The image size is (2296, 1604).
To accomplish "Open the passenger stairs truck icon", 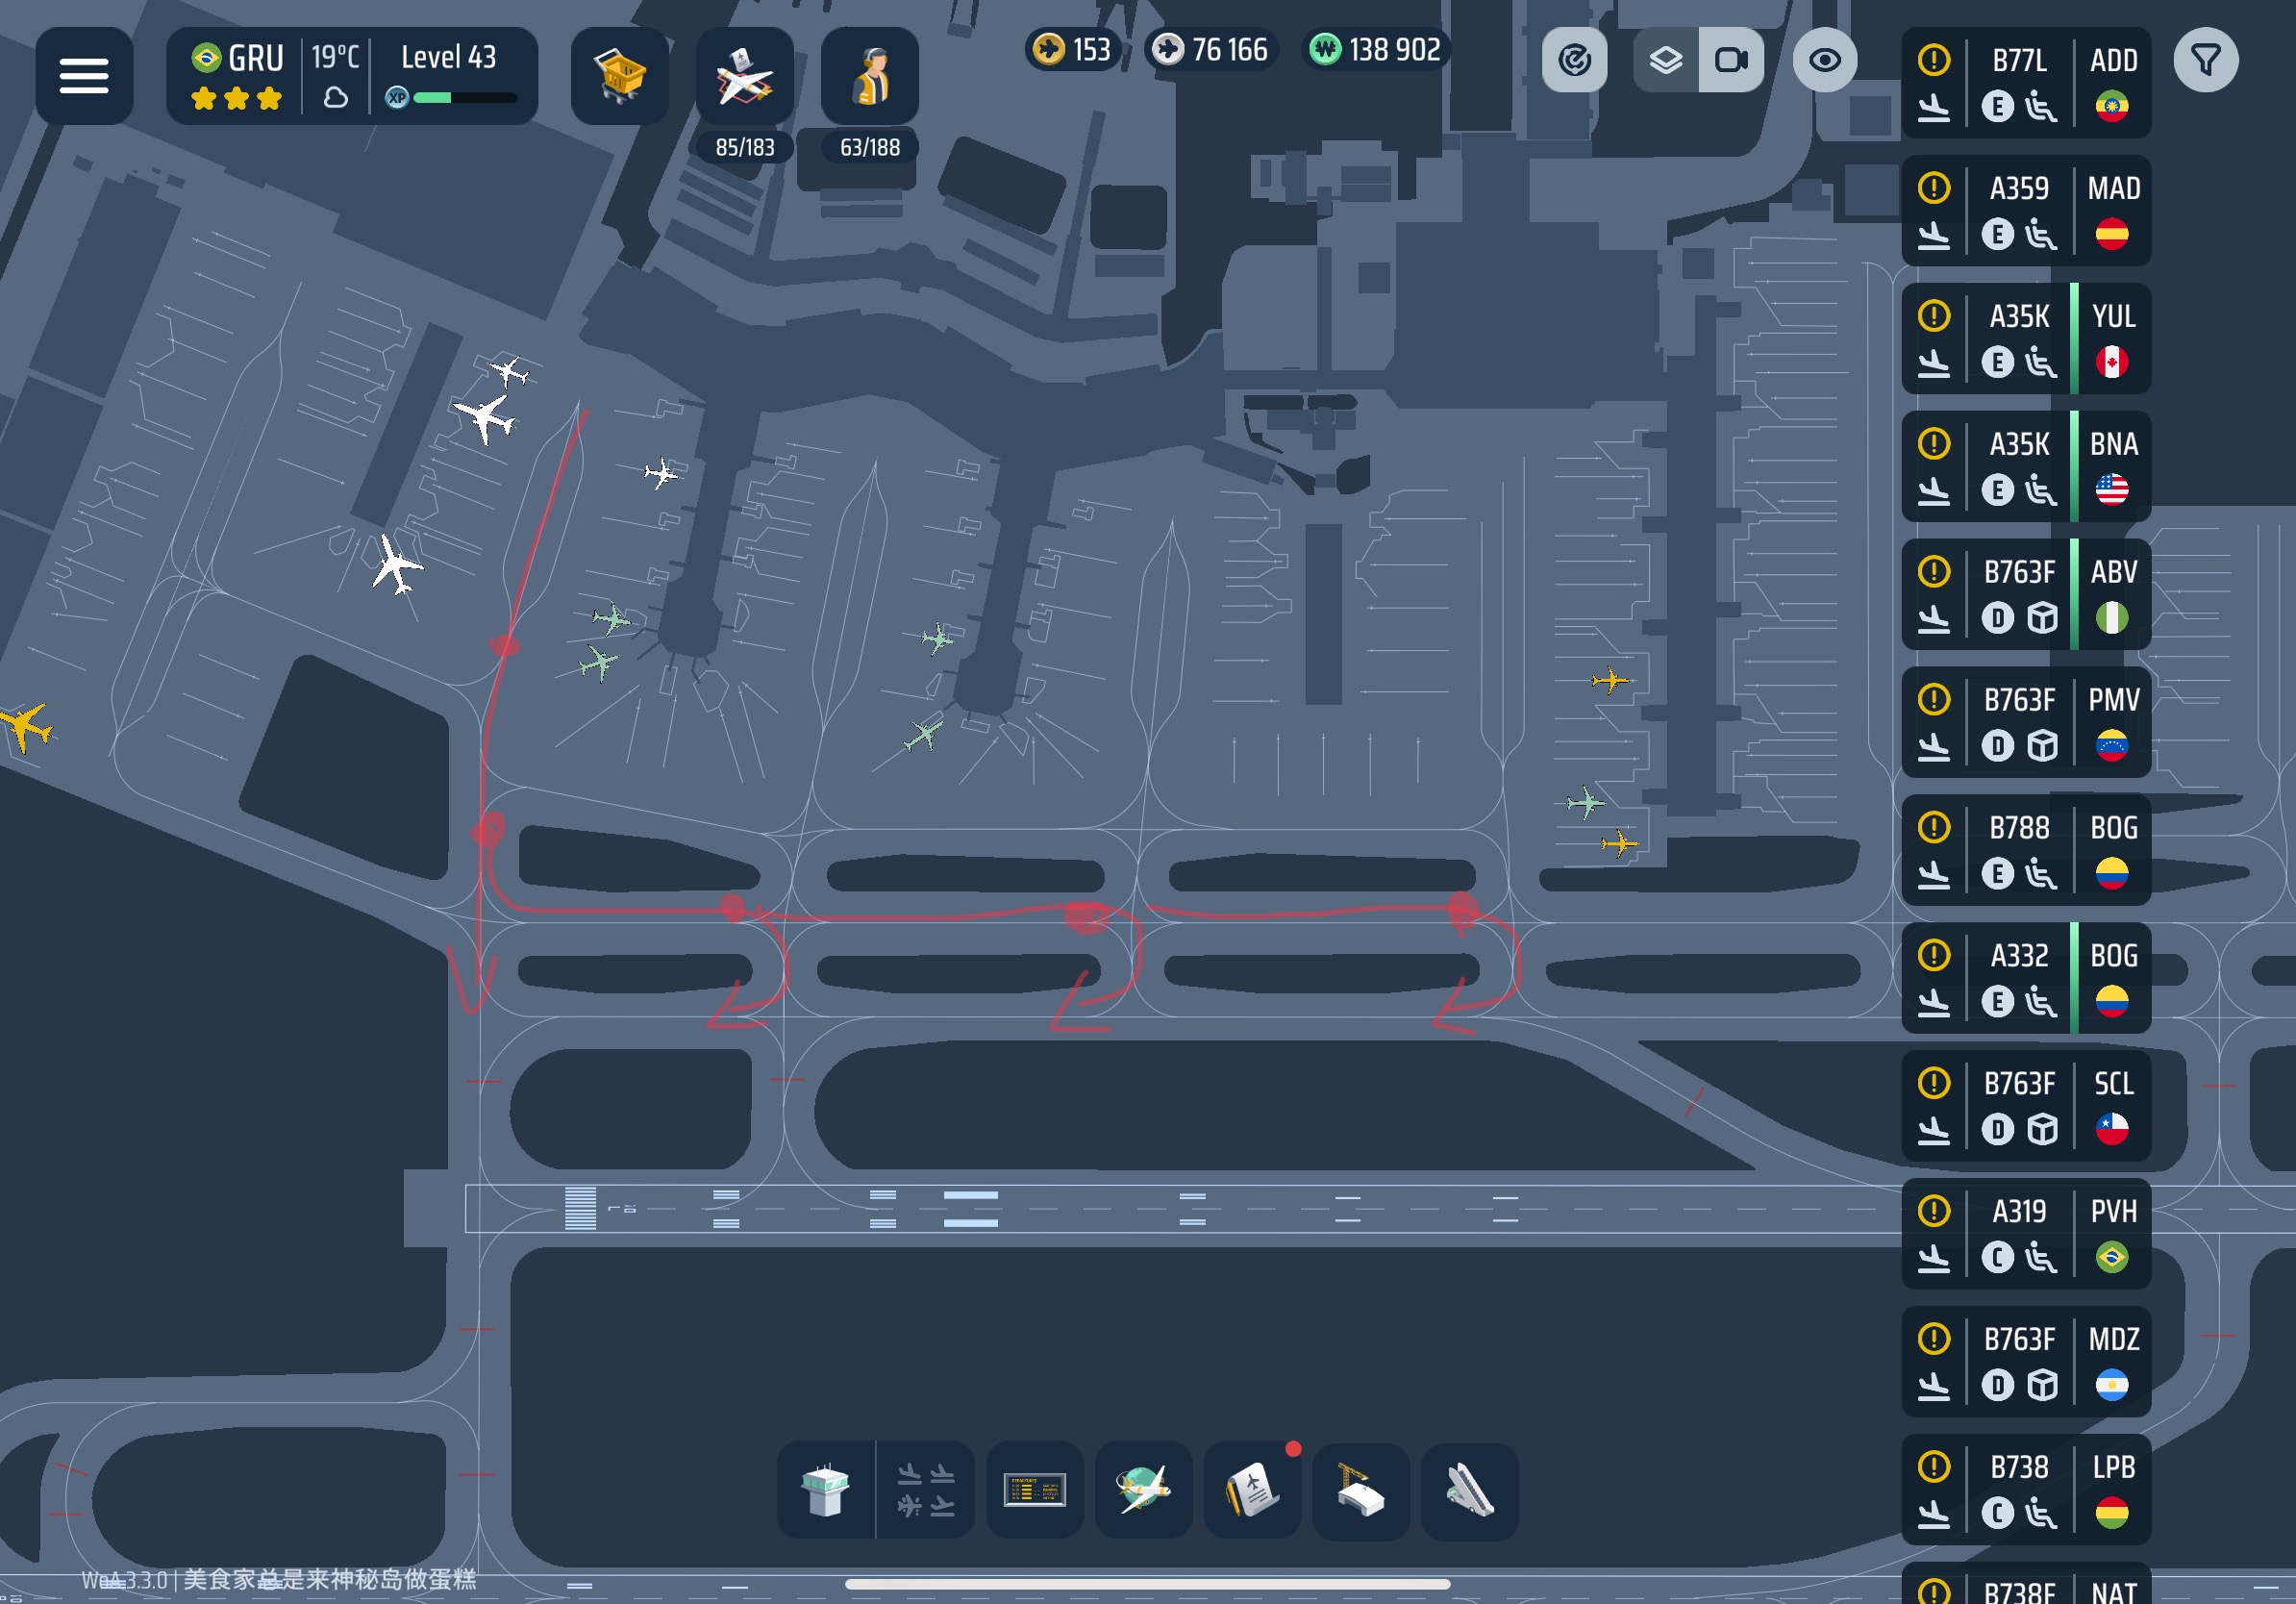I will pyautogui.click(x=1469, y=1490).
